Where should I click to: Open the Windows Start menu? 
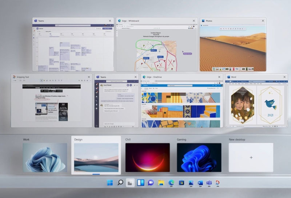click(110, 183)
